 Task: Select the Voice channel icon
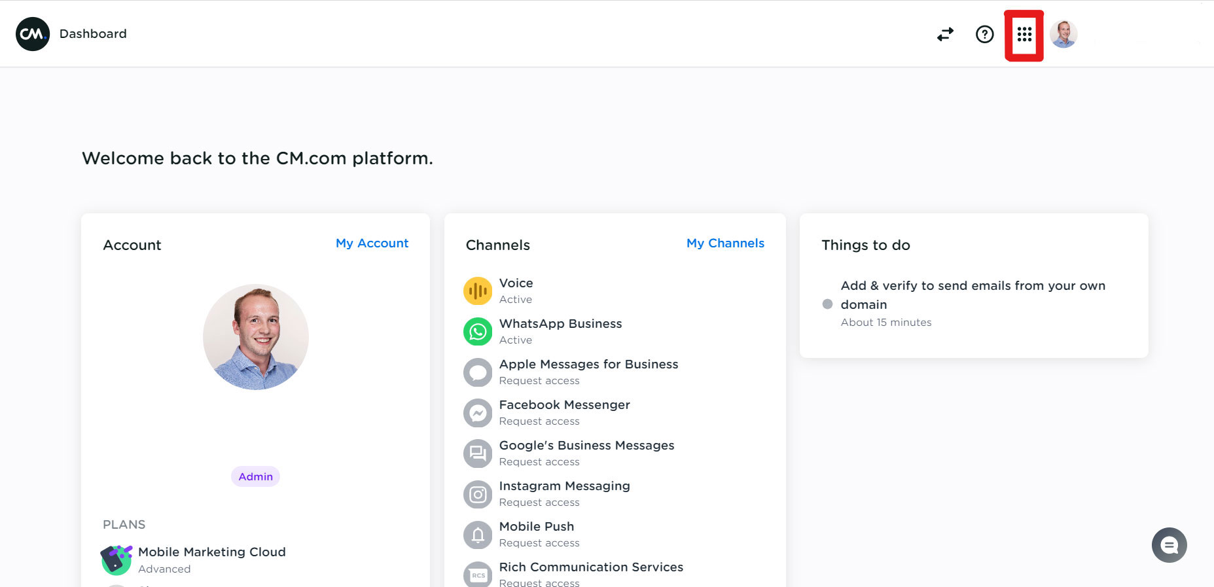478,291
